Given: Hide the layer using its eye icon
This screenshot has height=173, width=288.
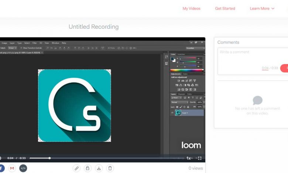Looking at the screenshot, I should (x=172, y=113).
